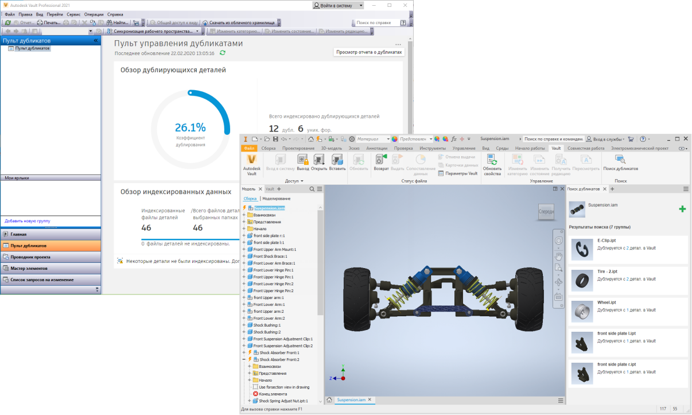This screenshot has height=415, width=692.
Task: Open the Сборка ribbon tab
Action: [269, 148]
